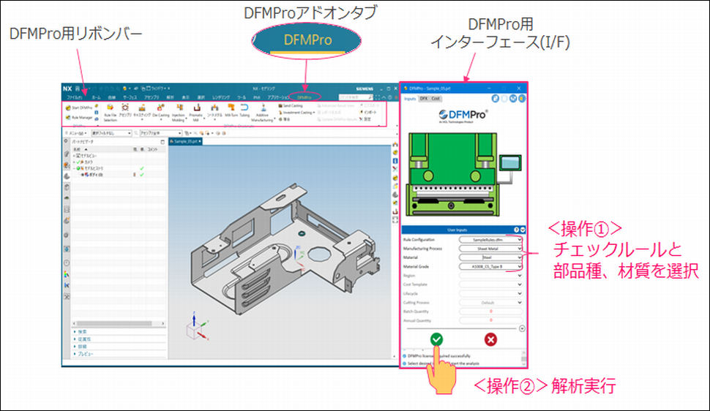Click Sand Casting in the ribbon
710x411 pixels.
291,105
